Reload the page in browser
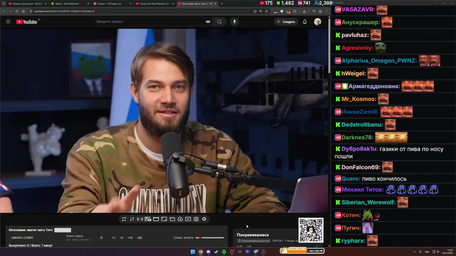Image resolution: width=456 pixels, height=256 pixels. [17, 11]
